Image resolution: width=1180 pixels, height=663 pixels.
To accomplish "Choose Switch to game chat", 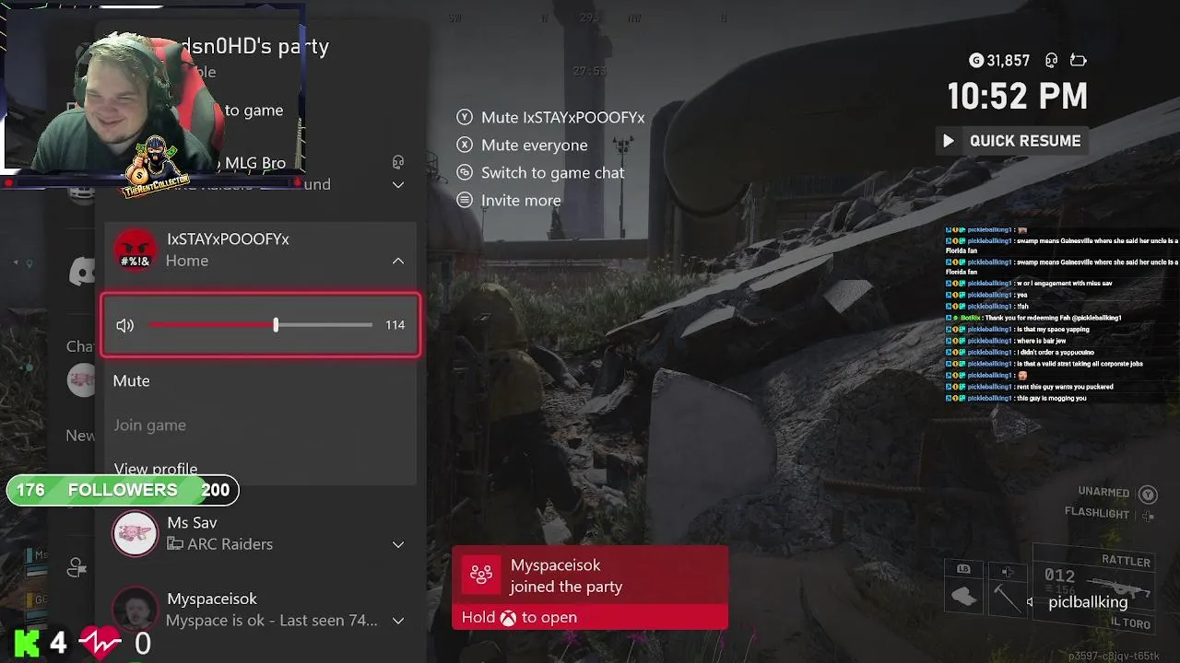I will (x=552, y=173).
